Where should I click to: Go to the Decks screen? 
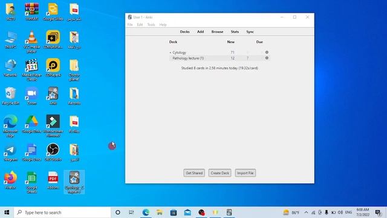tap(184, 32)
